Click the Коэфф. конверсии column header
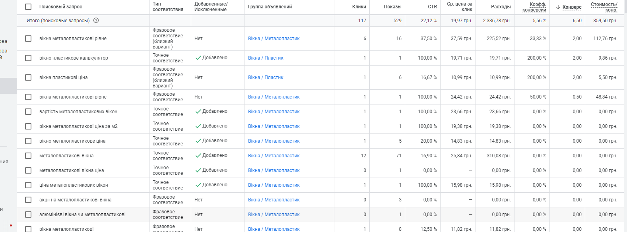The width and height of the screenshot is (627, 232). tap(534, 7)
